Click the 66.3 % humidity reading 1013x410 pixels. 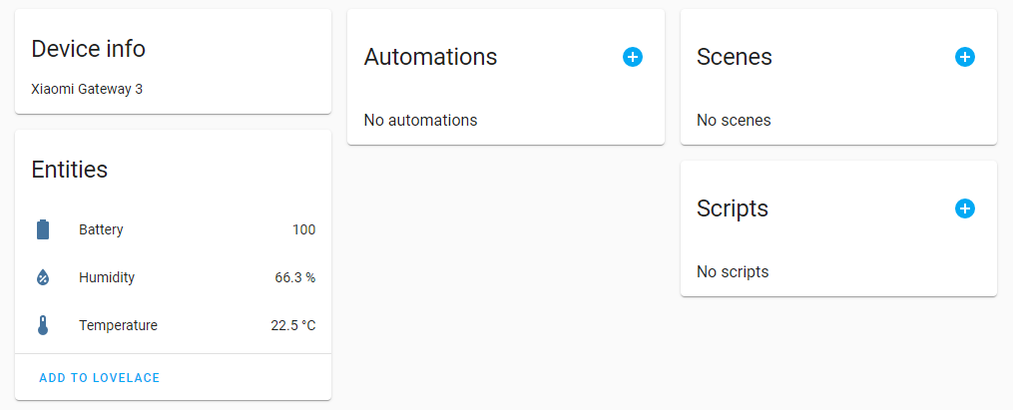294,277
